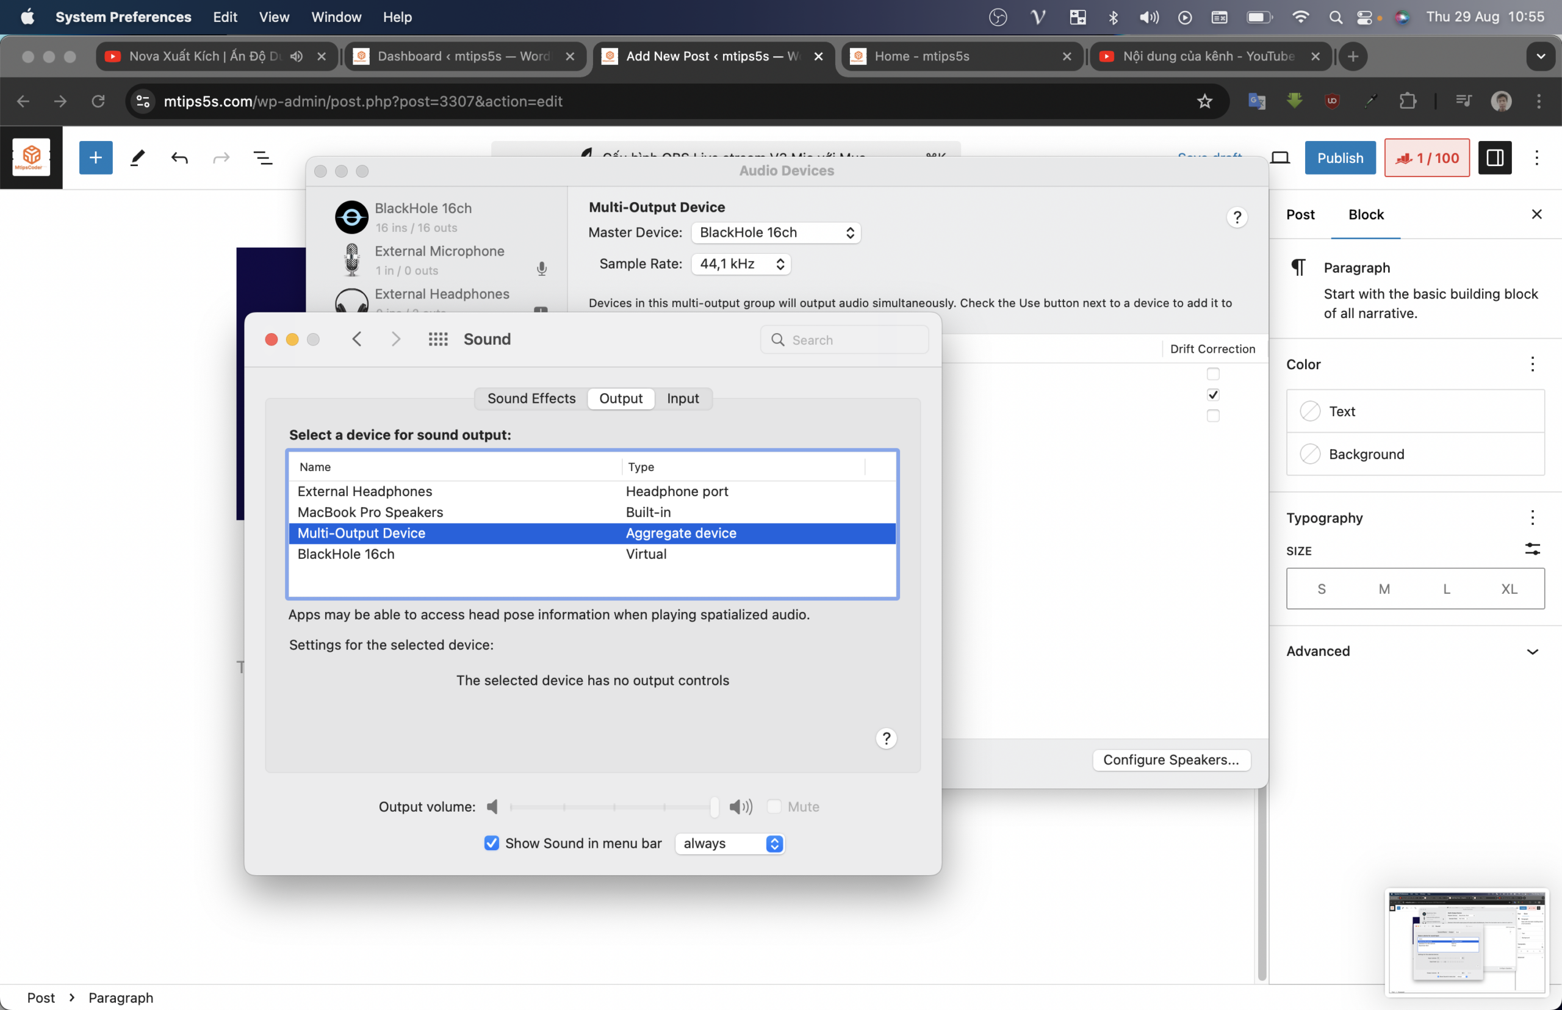Switch to the Post tab in sidebar

click(1300, 214)
